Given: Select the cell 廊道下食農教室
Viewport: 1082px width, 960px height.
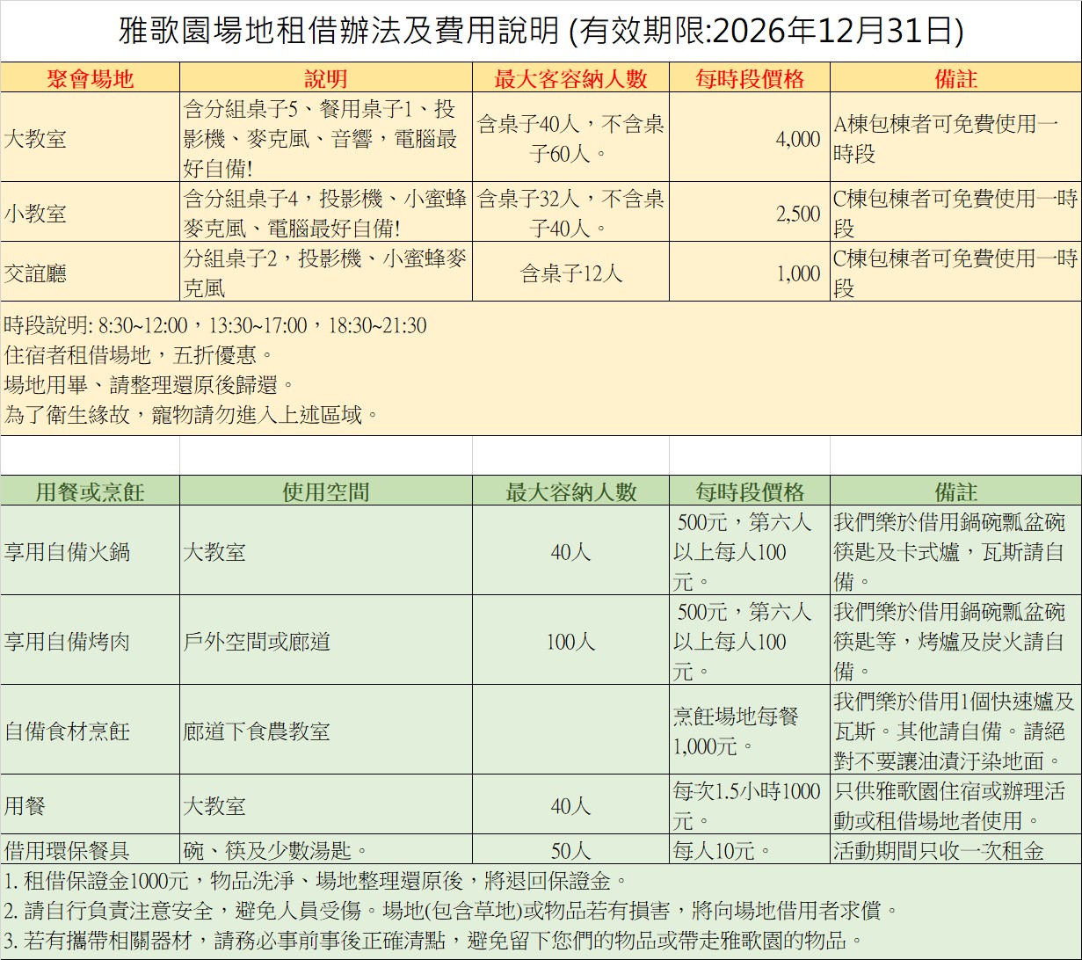Looking at the screenshot, I should (x=326, y=731).
